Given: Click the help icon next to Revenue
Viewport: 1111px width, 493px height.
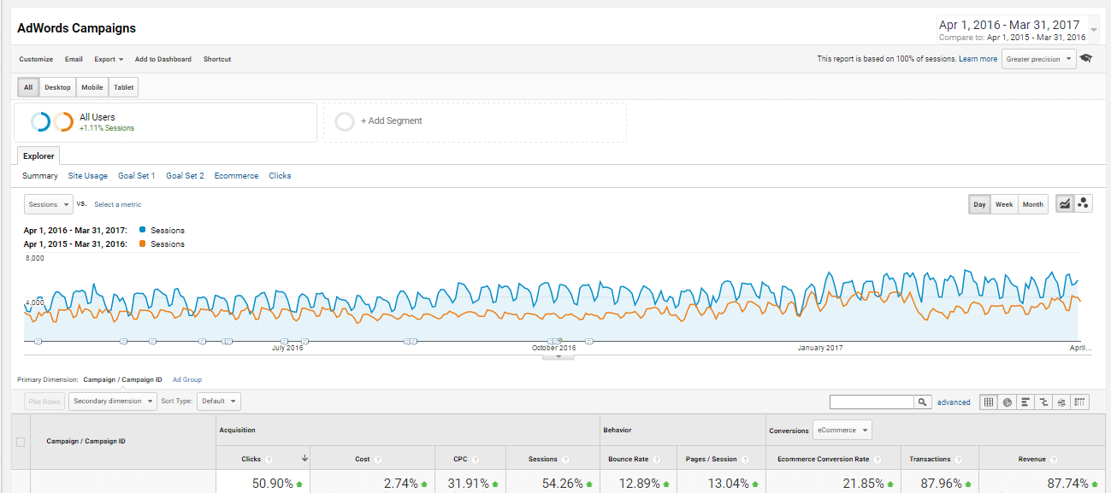Looking at the screenshot, I should coord(1054,460).
